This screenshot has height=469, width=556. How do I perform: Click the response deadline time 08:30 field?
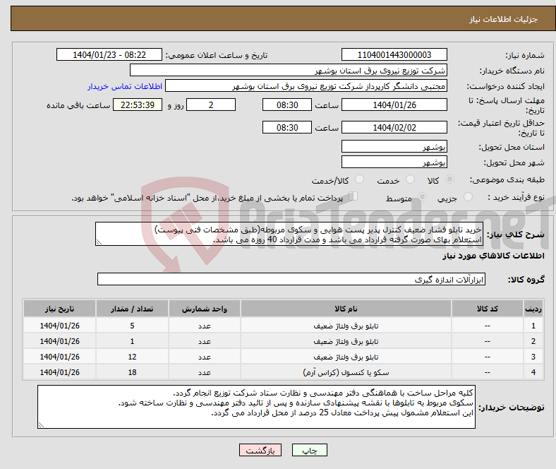(287, 105)
